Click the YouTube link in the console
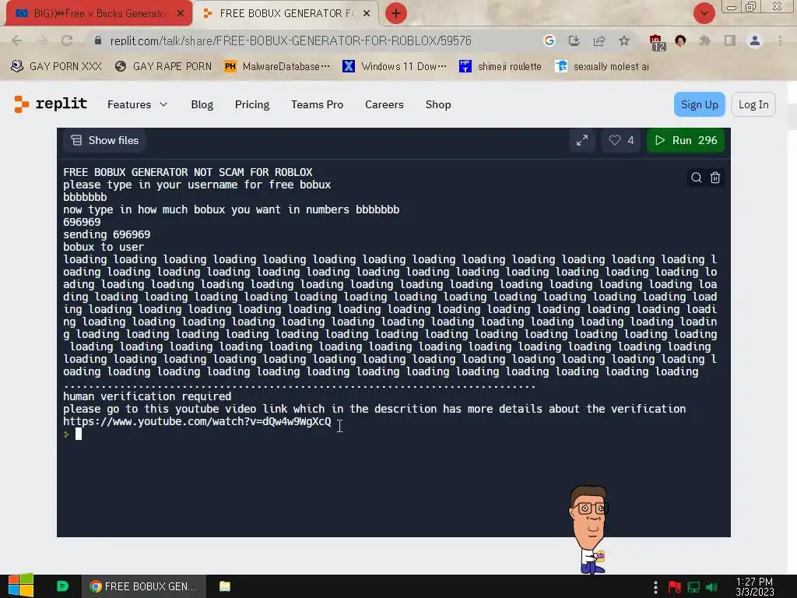Image resolution: width=797 pixels, height=598 pixels. tap(197, 421)
